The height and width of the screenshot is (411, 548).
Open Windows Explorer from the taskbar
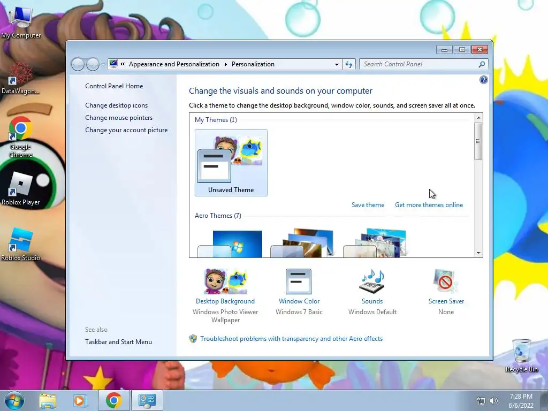coord(48,400)
